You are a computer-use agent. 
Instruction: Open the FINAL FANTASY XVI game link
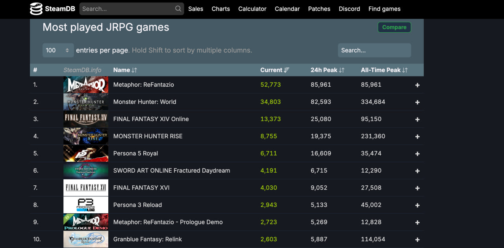(141, 188)
